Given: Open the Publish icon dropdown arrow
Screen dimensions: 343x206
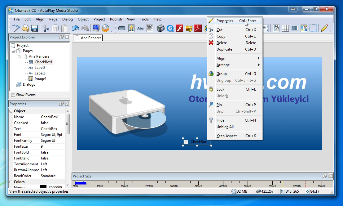Looking at the screenshot, I should 112,31.
